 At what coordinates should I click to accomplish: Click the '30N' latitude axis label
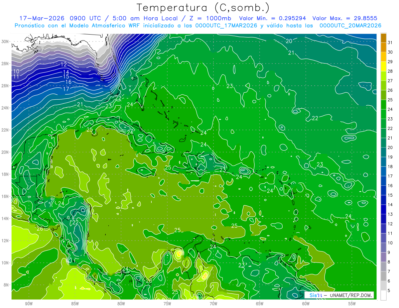tap(6, 42)
